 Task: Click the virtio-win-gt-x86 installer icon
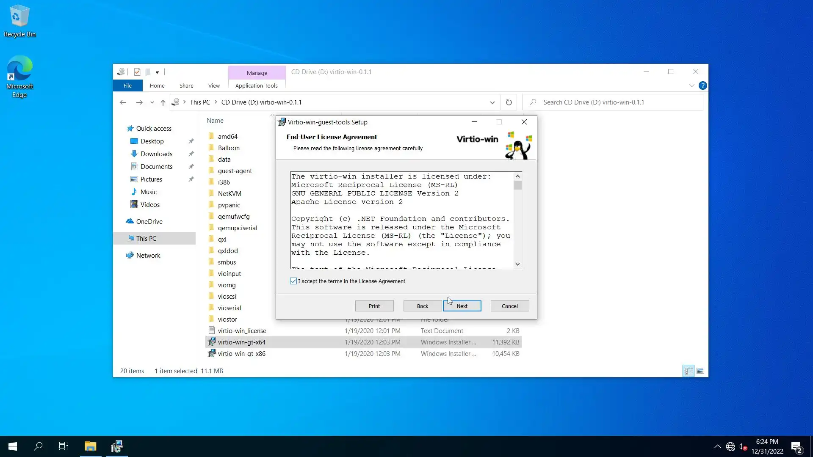pyautogui.click(x=212, y=353)
